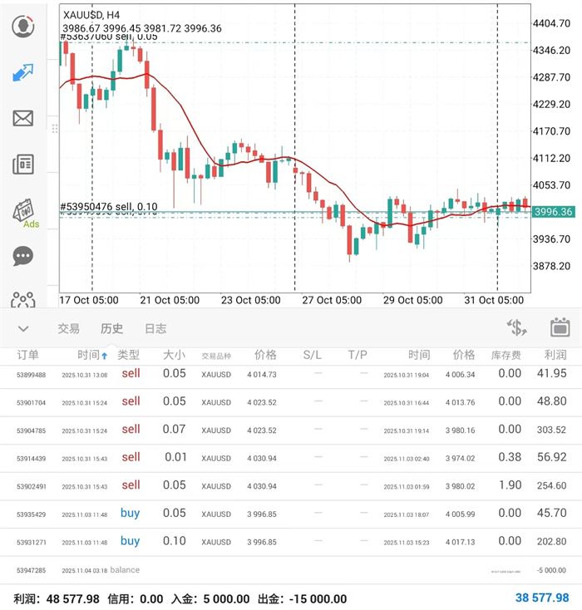The width and height of the screenshot is (582, 610).
Task: Click the 利润: 48 577.98 summary
Action: click(x=57, y=598)
